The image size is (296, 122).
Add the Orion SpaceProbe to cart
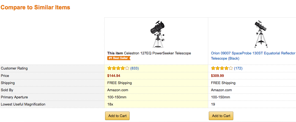(x=221, y=116)
